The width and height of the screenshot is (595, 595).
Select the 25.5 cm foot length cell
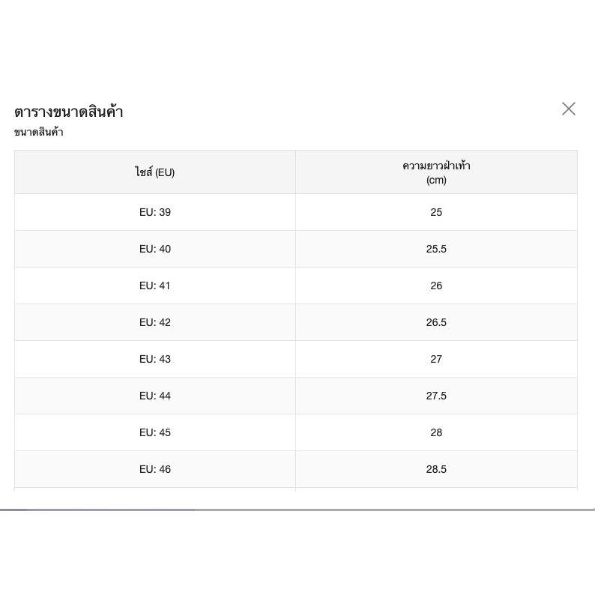(x=436, y=249)
